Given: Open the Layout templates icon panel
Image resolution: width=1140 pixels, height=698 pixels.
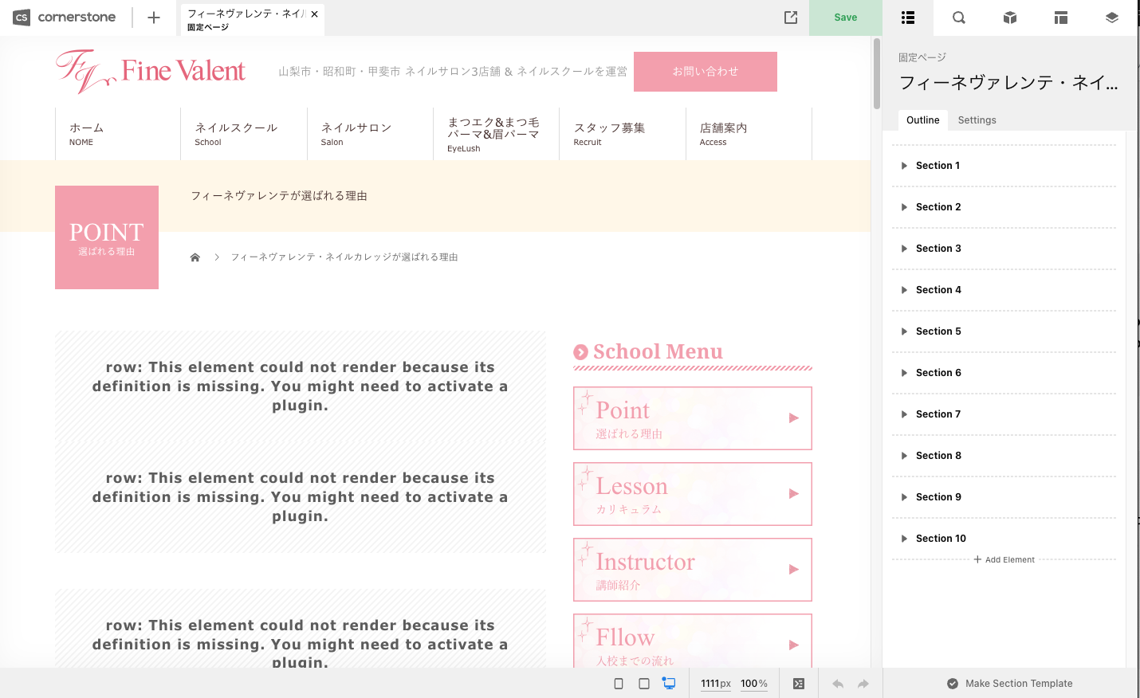Looking at the screenshot, I should (x=1060, y=18).
